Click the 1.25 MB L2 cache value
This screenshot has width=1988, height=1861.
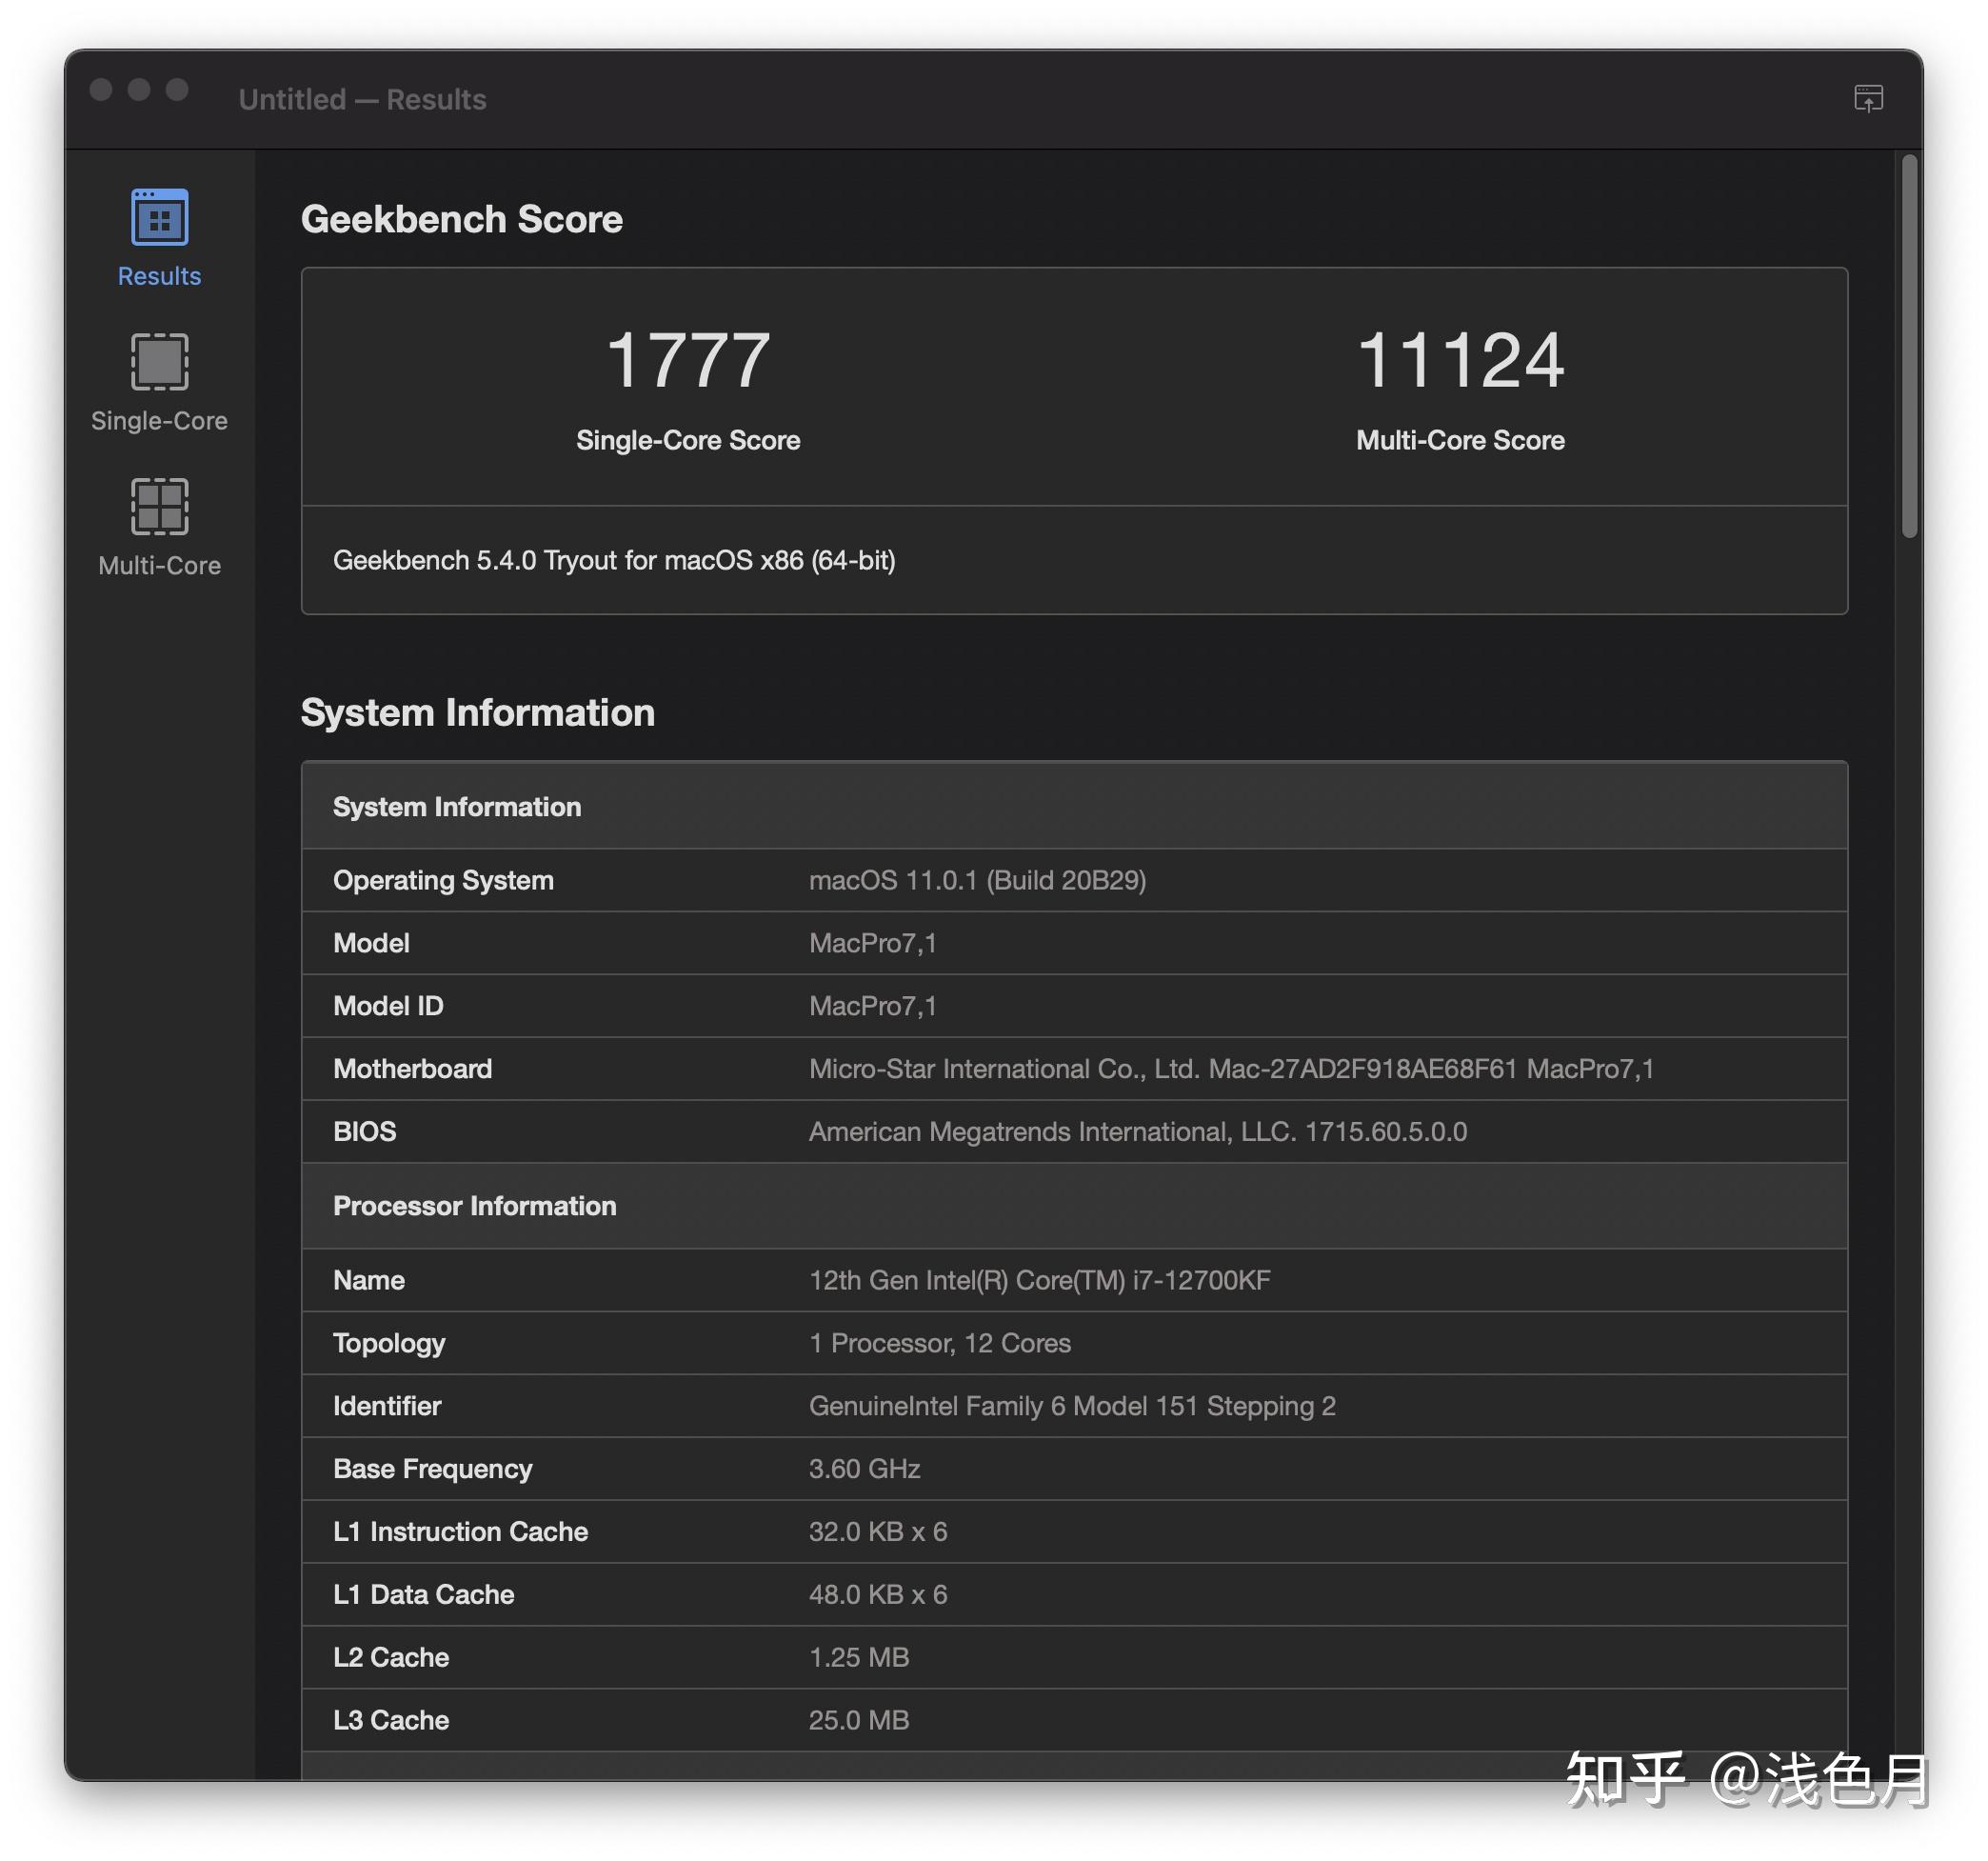858,1658
